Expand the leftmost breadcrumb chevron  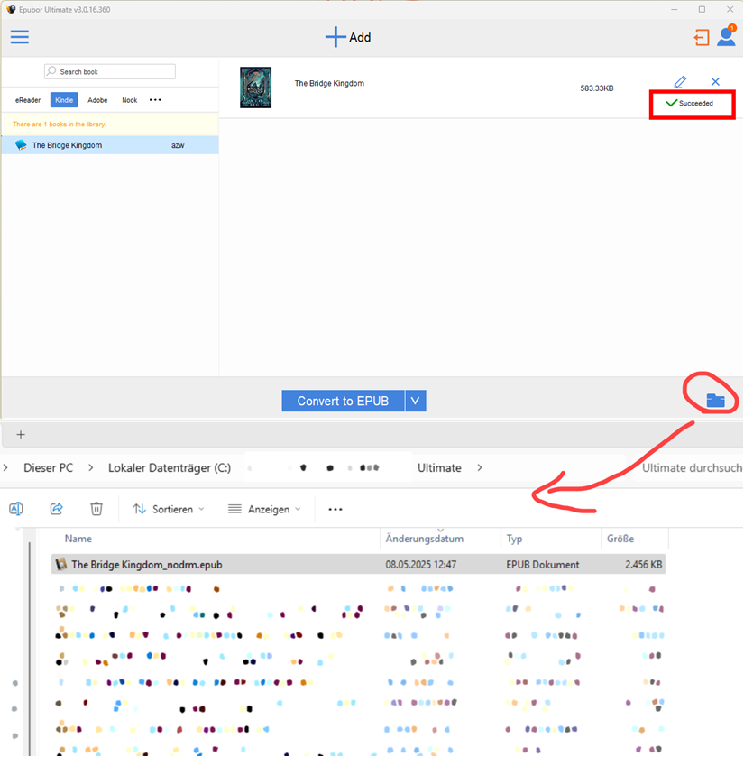pyautogui.click(x=5, y=467)
